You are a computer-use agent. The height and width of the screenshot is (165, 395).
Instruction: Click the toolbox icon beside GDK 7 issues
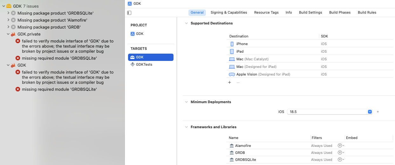(x=9, y=6)
